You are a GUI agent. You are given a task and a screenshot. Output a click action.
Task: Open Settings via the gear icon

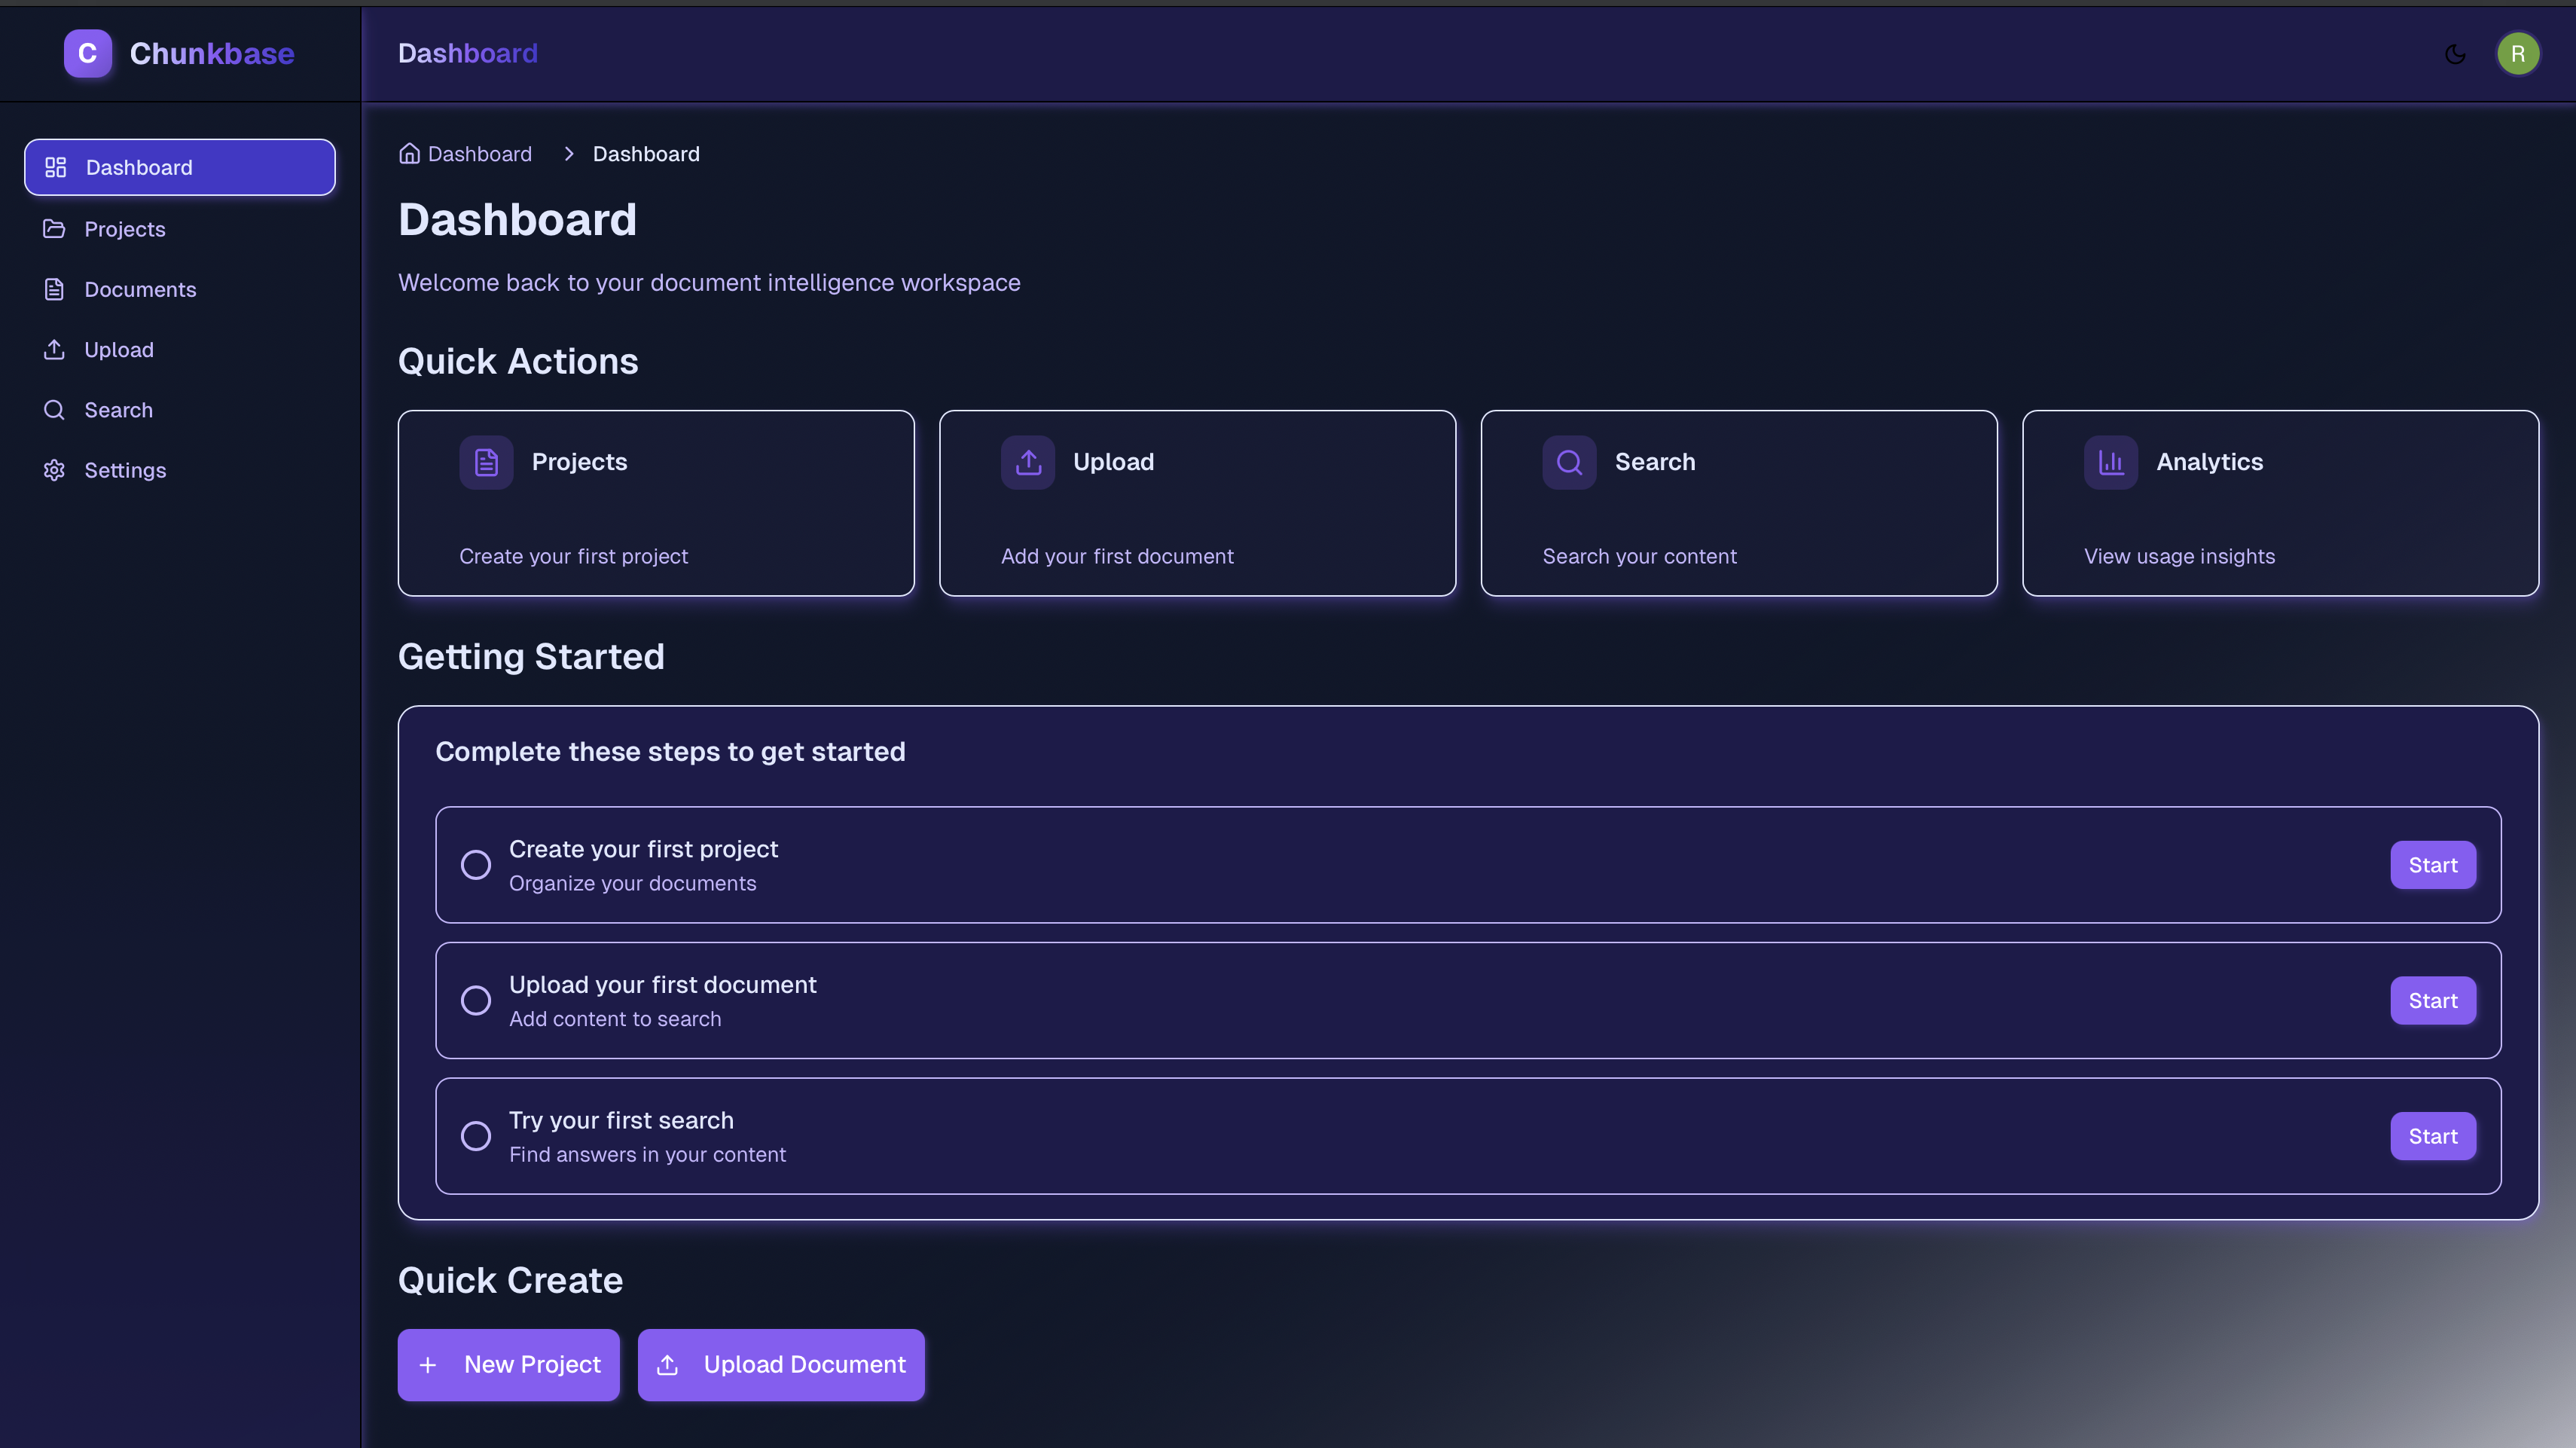[x=55, y=470]
